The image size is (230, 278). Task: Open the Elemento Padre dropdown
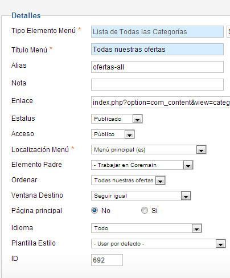142,165
